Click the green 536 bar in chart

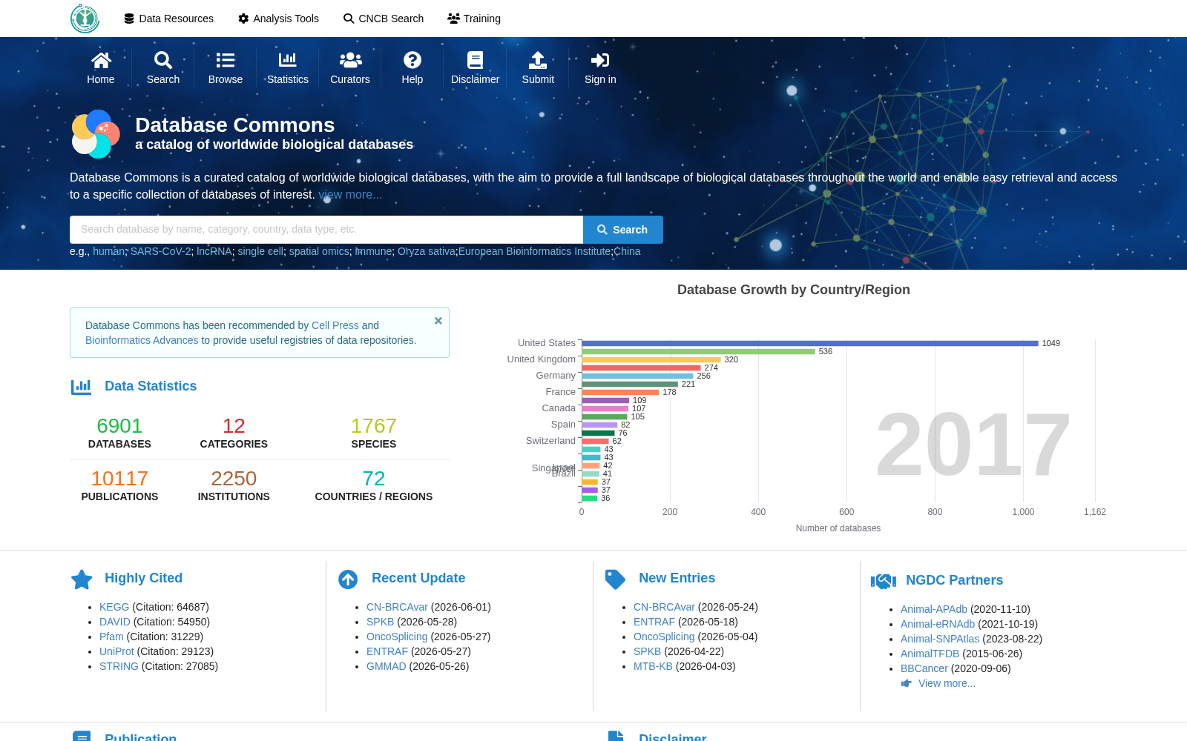tap(698, 351)
